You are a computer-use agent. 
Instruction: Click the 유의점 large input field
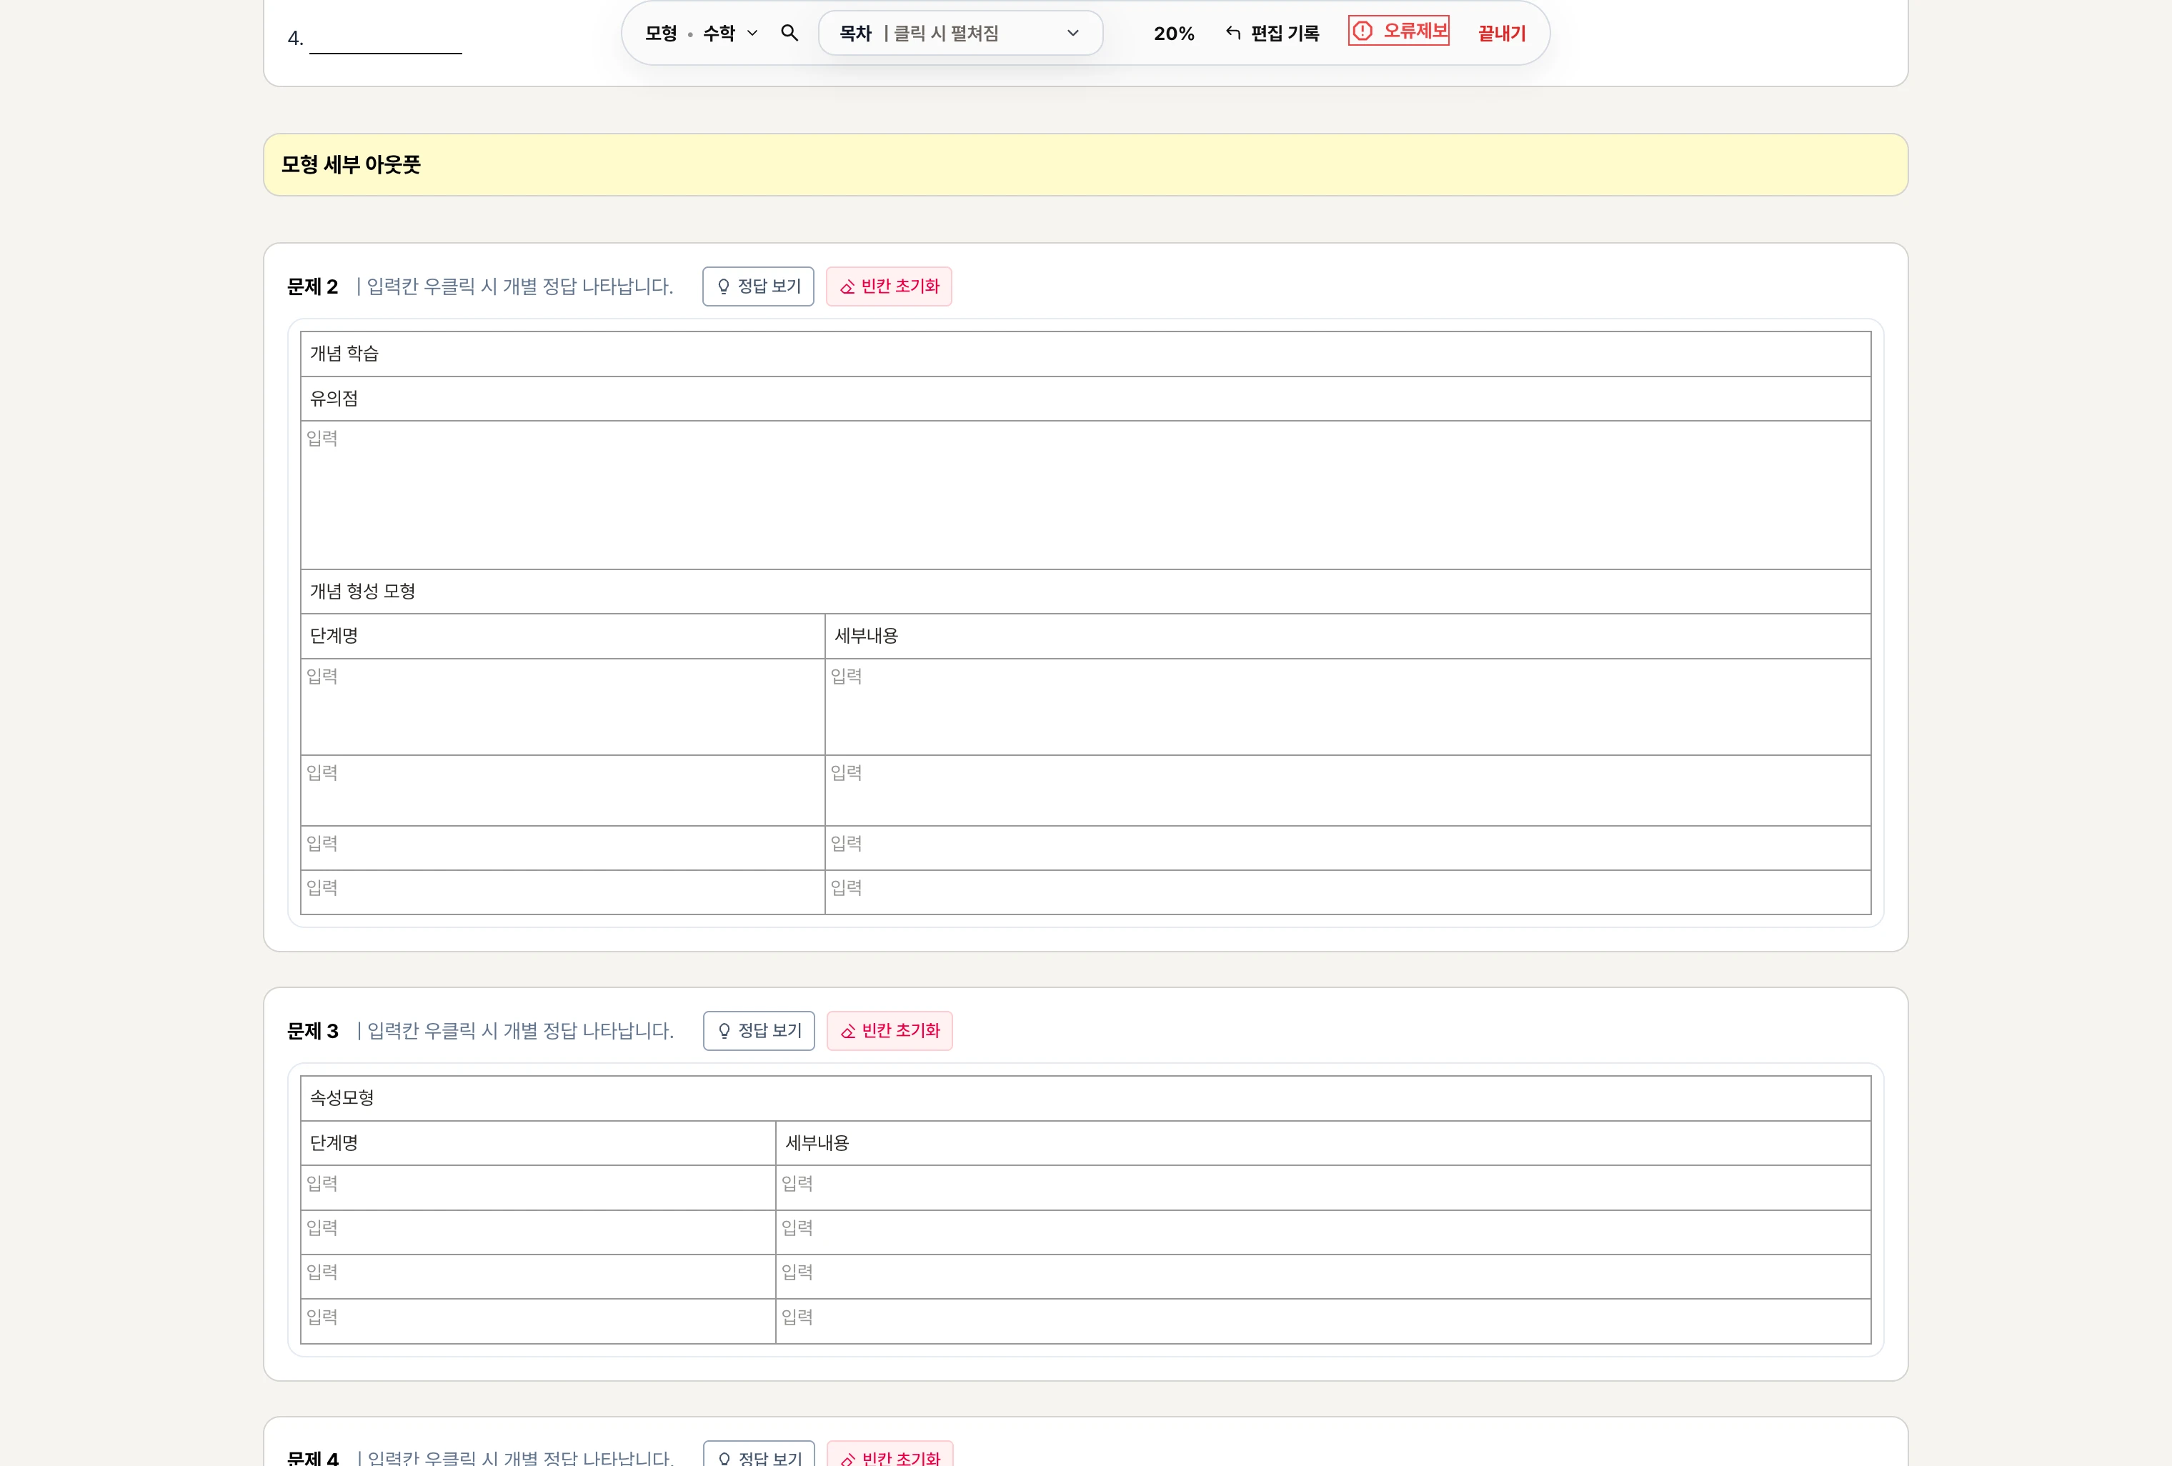pyautogui.click(x=1084, y=494)
